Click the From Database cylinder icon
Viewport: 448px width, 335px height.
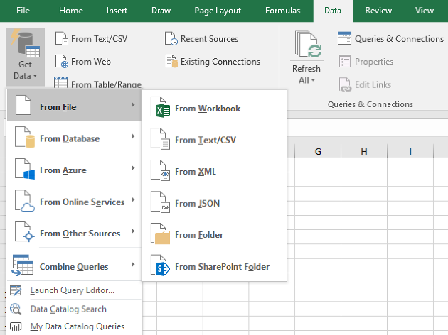[25, 138]
